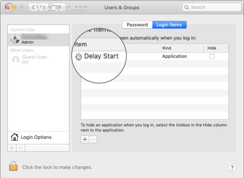244x178 pixels.
Task: Click the Admin user avatar
Action: [x=15, y=40]
